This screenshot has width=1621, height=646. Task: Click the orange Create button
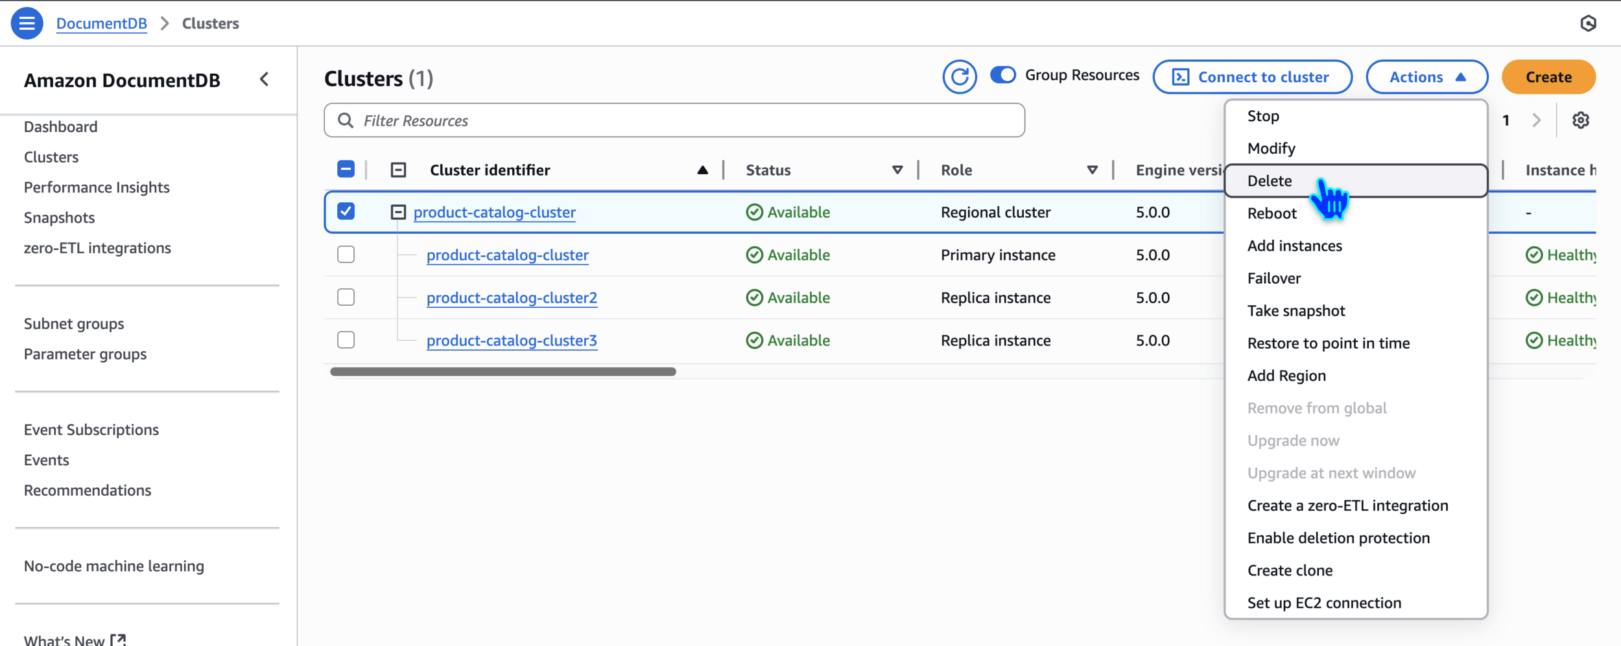click(x=1548, y=77)
